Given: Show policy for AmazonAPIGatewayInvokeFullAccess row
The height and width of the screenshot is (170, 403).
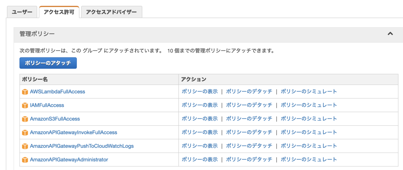Looking at the screenshot, I should 199,132.
